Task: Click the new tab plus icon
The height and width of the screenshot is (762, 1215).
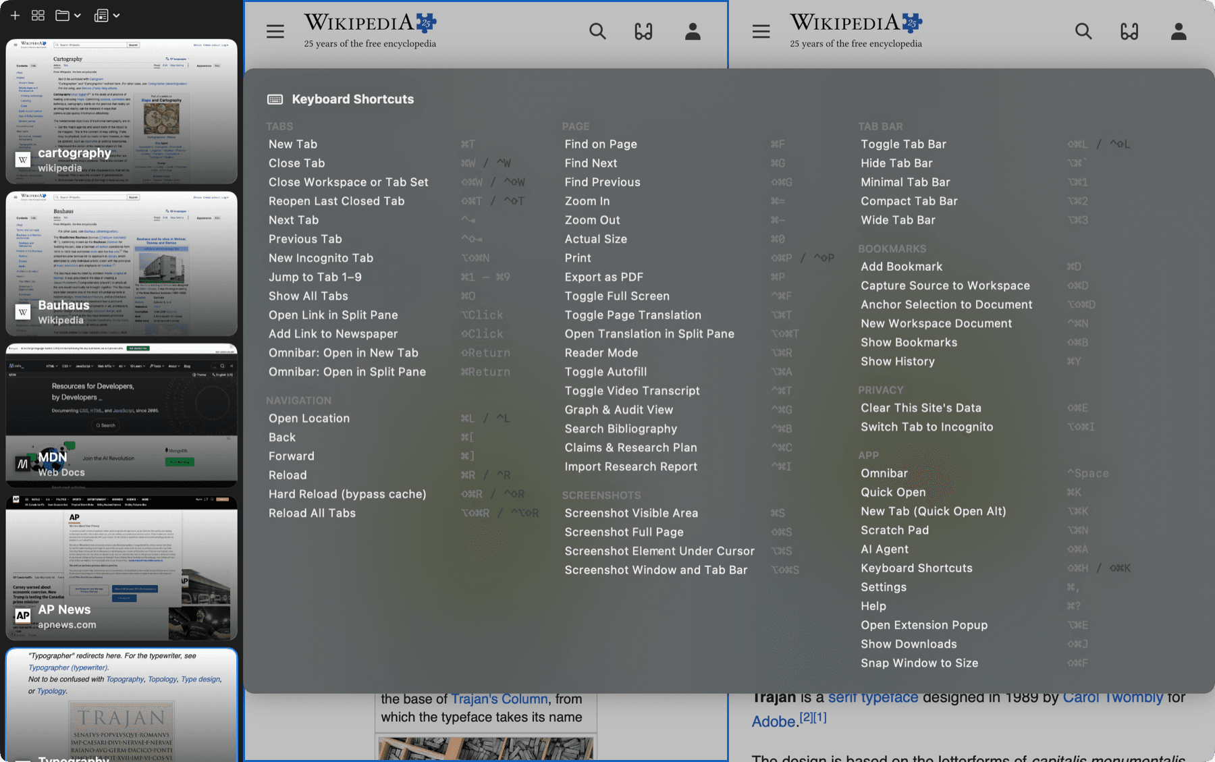Action: tap(15, 15)
